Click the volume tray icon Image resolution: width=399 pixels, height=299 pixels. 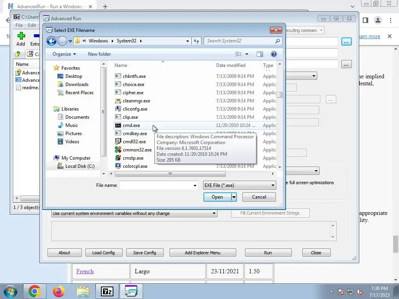[x=360, y=292]
